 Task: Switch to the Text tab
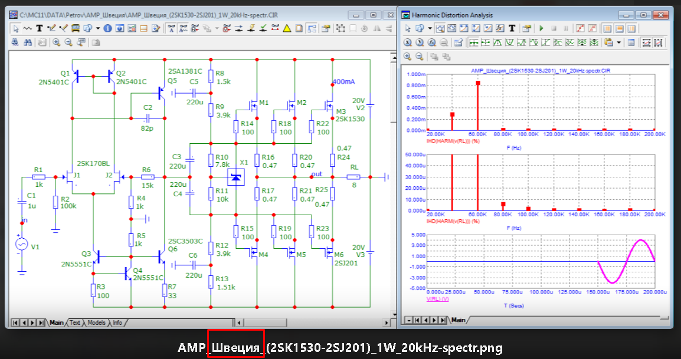75,322
